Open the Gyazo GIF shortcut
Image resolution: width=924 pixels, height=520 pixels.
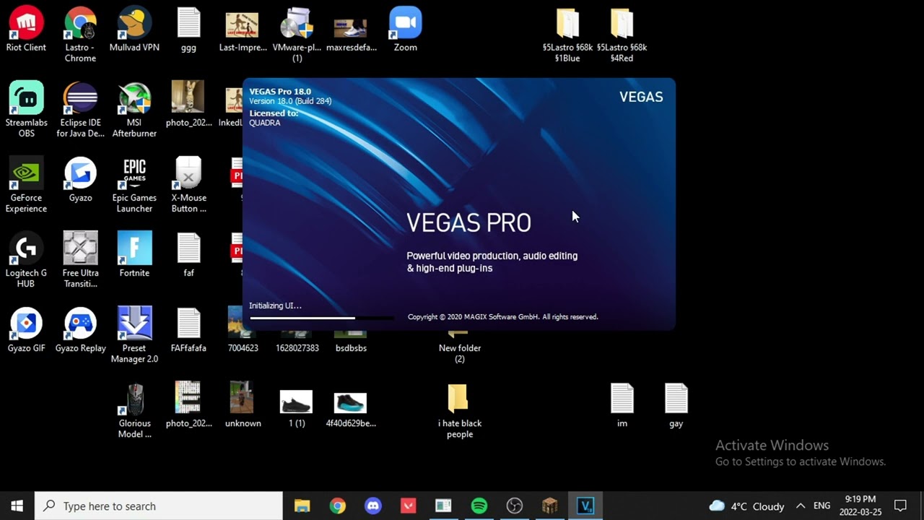pyautogui.click(x=26, y=330)
